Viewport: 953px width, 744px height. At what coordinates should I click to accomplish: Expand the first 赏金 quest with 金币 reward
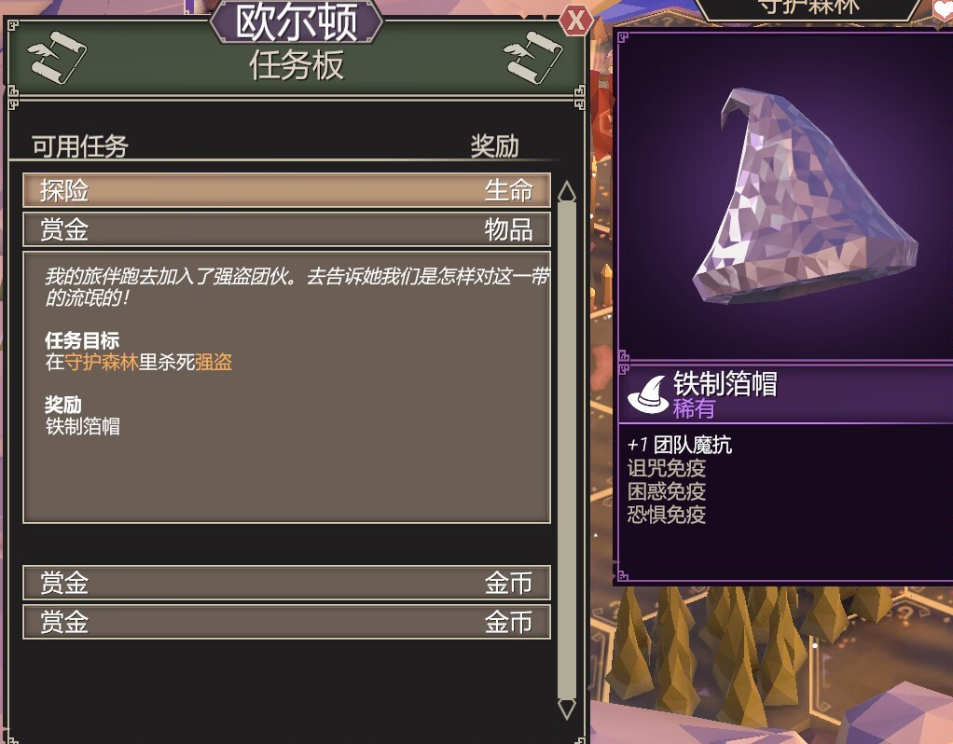[287, 583]
